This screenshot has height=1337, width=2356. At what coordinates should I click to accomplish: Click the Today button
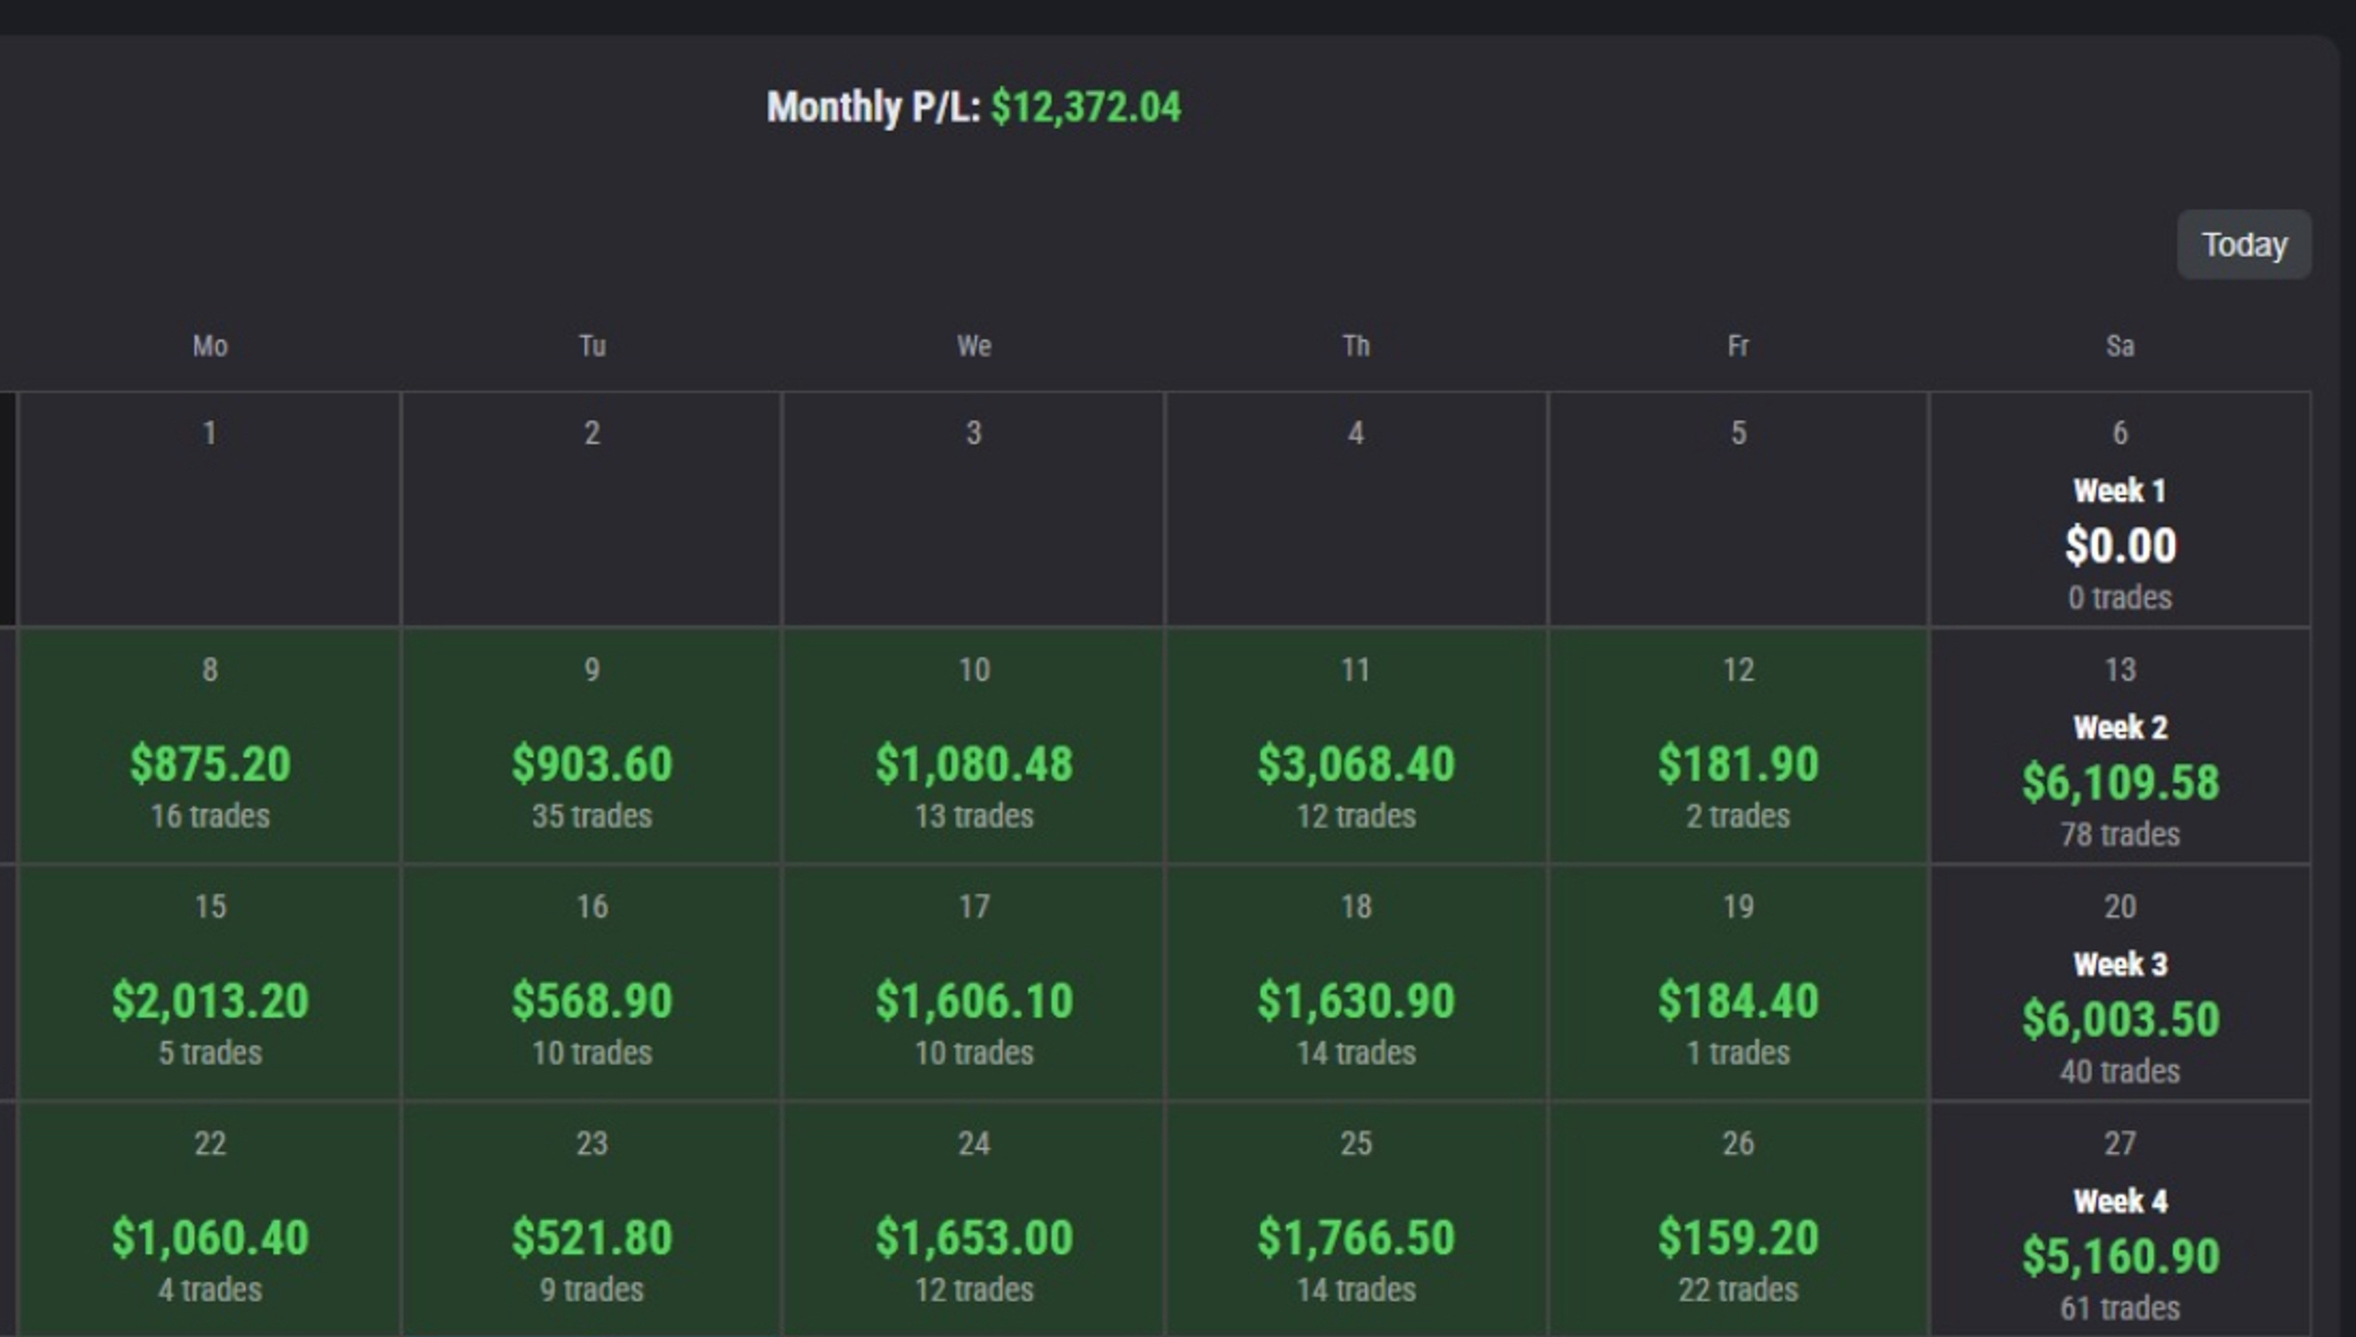(x=2244, y=244)
